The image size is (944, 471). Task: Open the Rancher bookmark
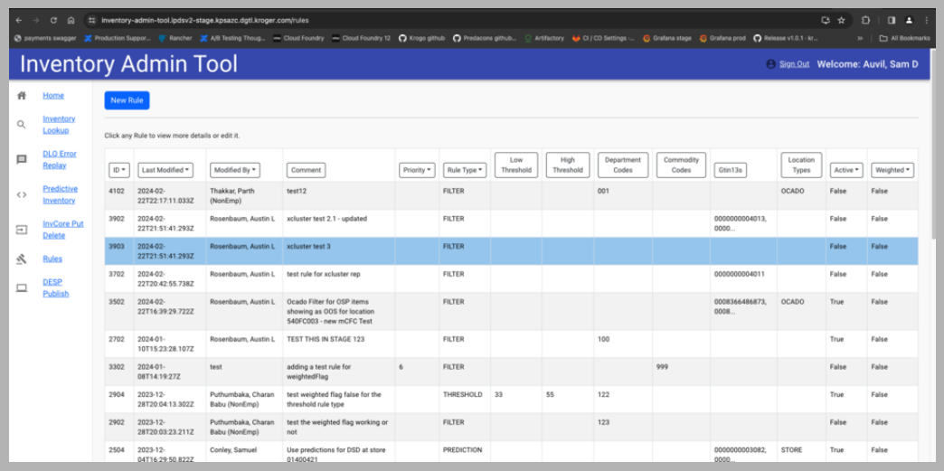pyautogui.click(x=175, y=38)
